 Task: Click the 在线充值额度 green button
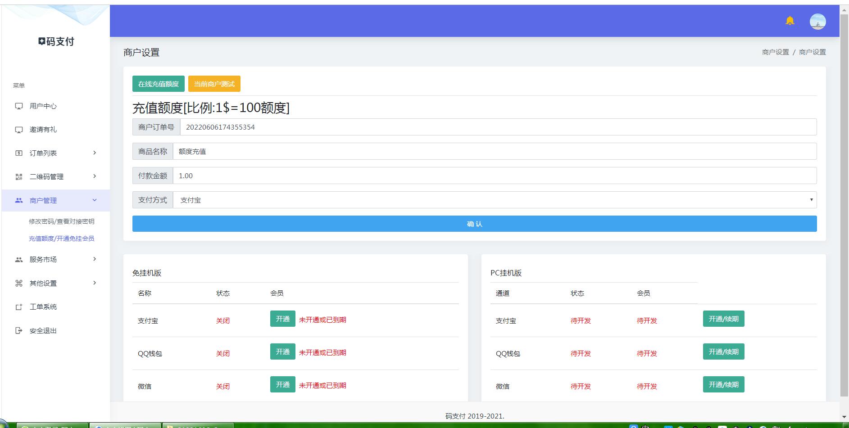click(x=158, y=84)
